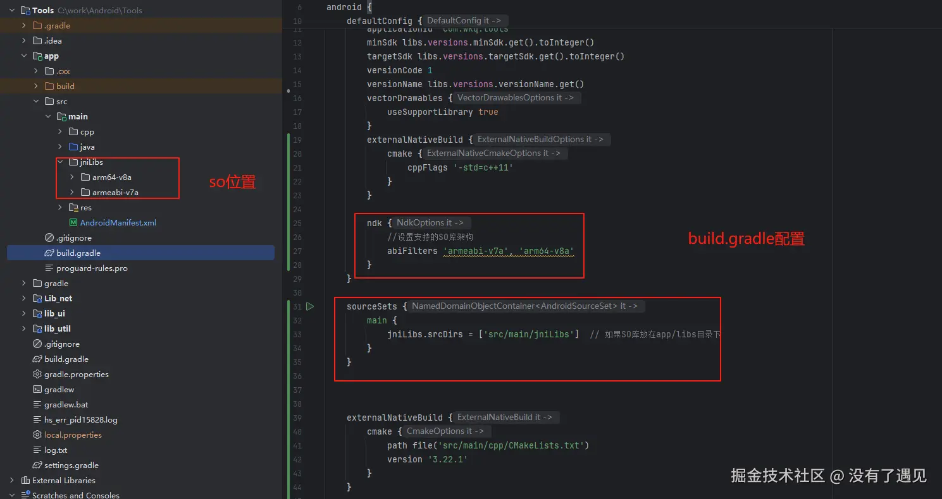The width and height of the screenshot is (942, 499).
Task: Click the .cxx folder icon
Action: [x=49, y=71]
